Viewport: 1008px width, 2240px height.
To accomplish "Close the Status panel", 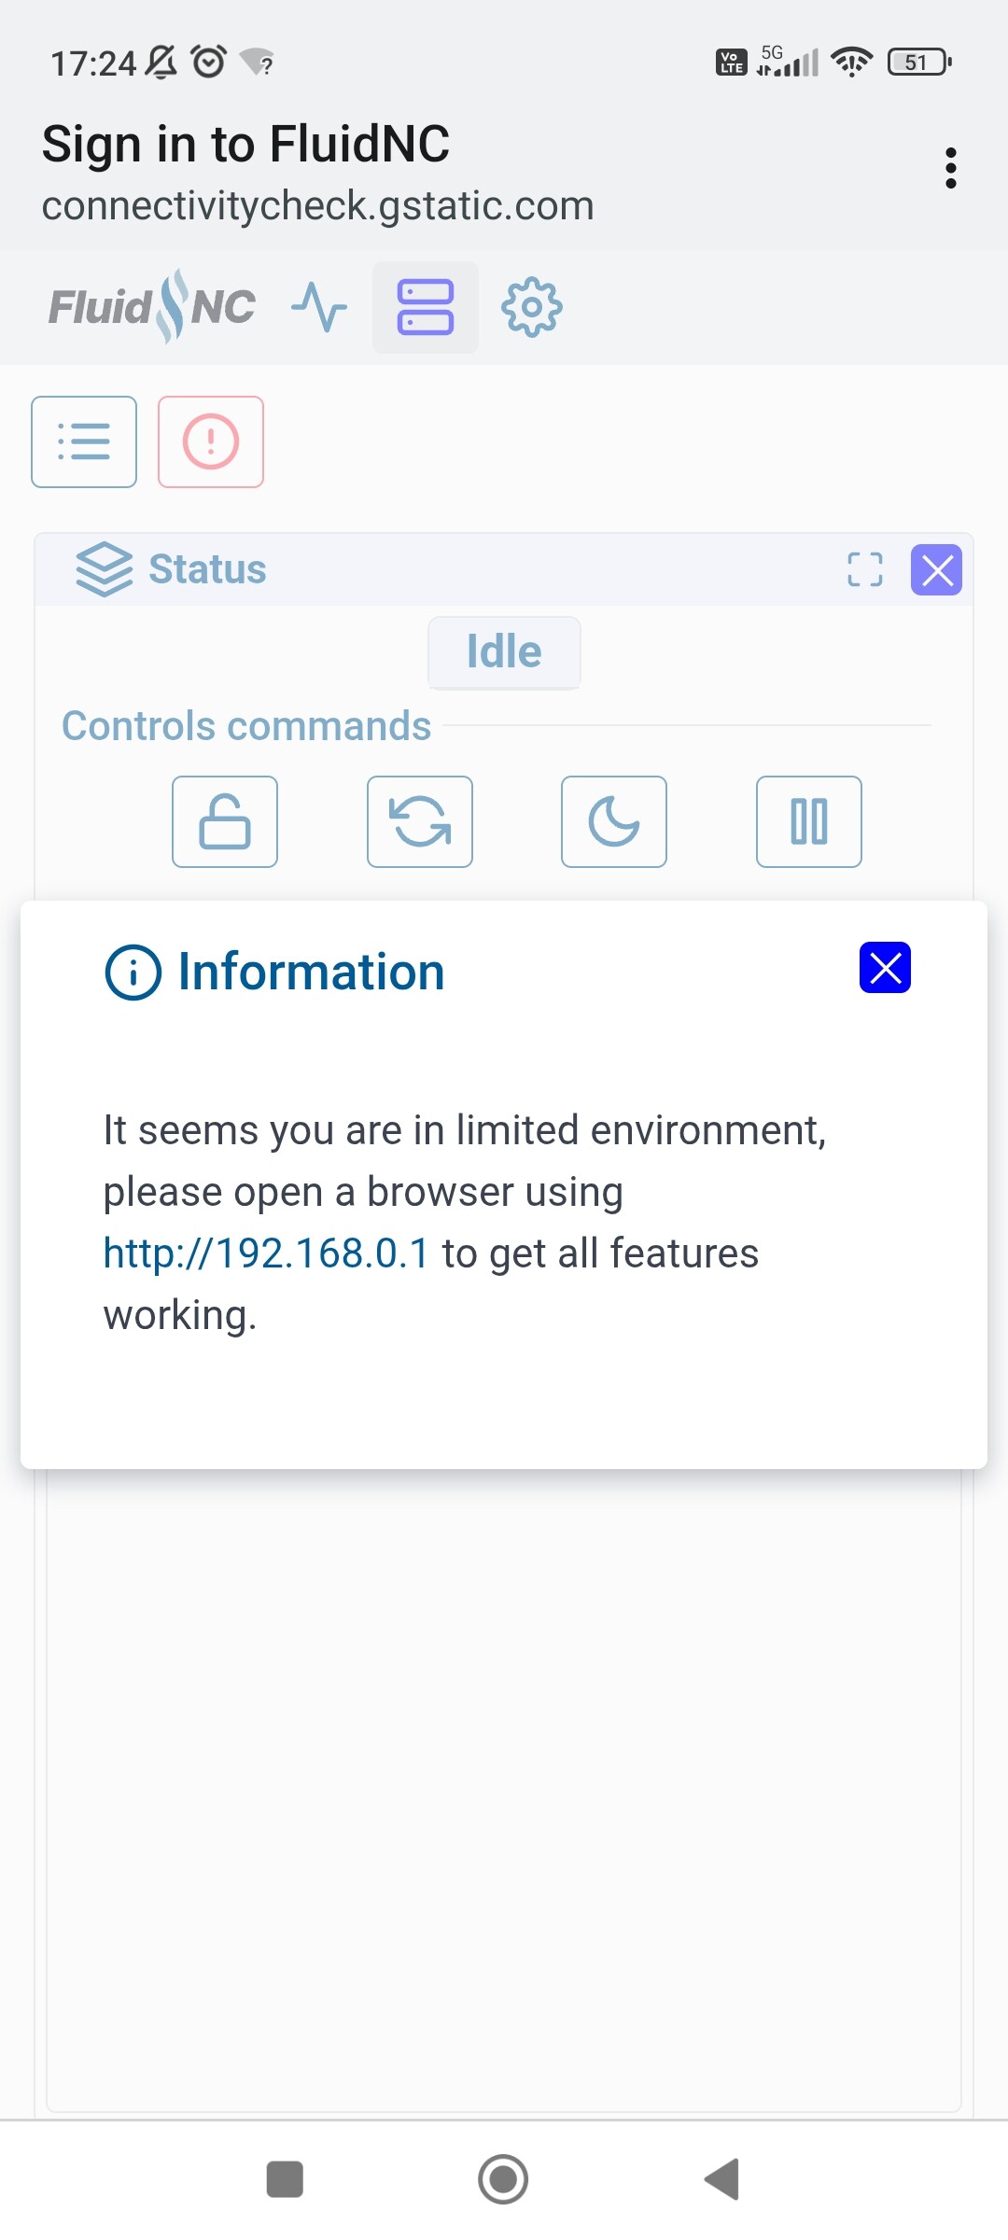I will [936, 569].
